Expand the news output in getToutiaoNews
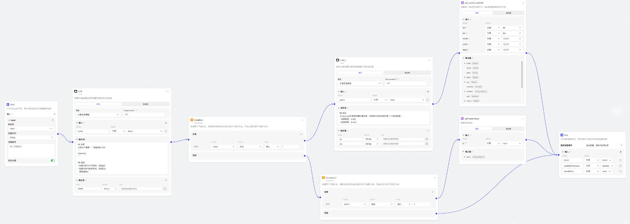The width and height of the screenshot is (630, 224). pyautogui.click(x=465, y=157)
